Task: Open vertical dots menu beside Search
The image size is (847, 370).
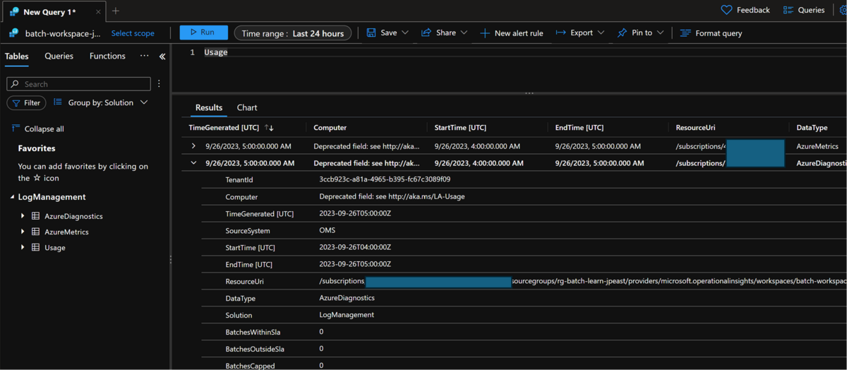Action: coord(159,84)
